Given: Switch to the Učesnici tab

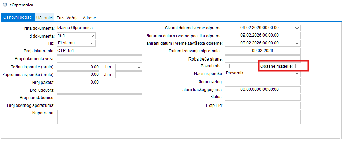Looking at the screenshot, I should [44, 17].
